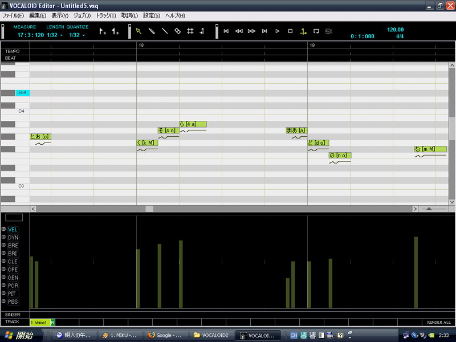Click the horizontal scrollbar thumb
Screen dimensions: 456x342
[x=149, y=209]
